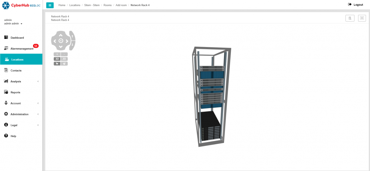Expand the Legal submenu chevron

38,125
